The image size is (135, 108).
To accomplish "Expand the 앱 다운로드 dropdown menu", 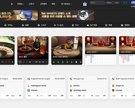I will [66, 4].
